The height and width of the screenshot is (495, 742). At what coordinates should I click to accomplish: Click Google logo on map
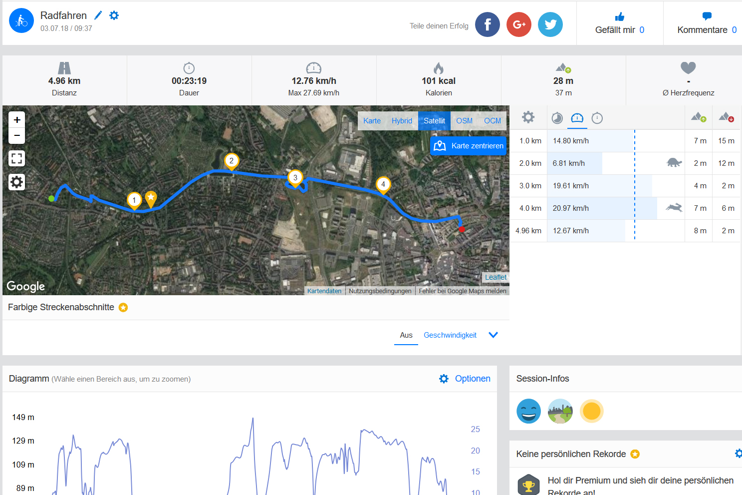(x=26, y=286)
